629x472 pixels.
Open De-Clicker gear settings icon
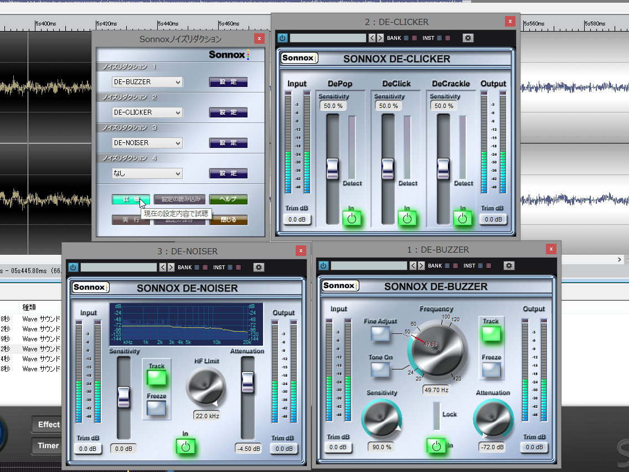pyautogui.click(x=468, y=38)
